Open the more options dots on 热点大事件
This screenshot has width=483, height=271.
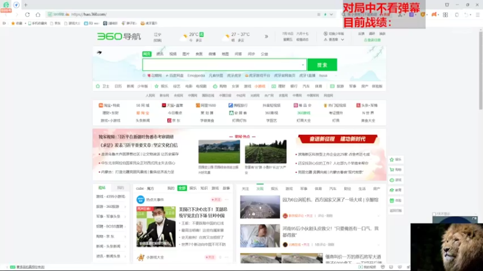point(227,200)
